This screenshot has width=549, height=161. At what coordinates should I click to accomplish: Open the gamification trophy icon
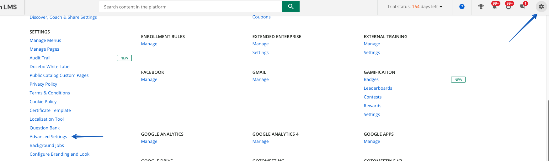coord(481,7)
